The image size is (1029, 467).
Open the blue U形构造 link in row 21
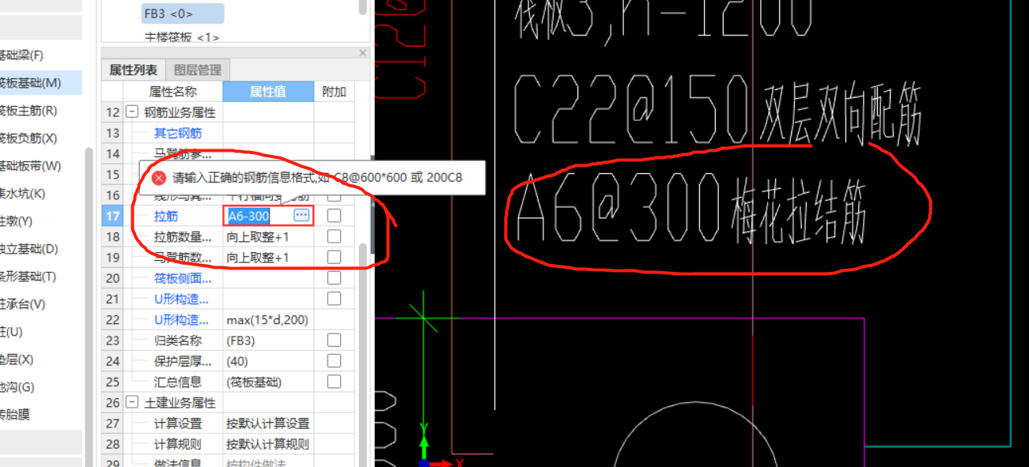181,299
